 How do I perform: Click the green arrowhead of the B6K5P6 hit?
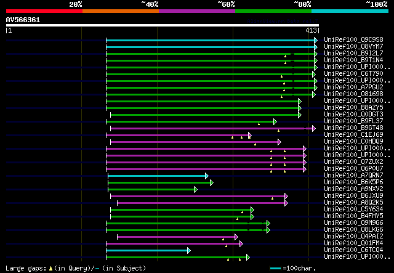tap(212, 183)
